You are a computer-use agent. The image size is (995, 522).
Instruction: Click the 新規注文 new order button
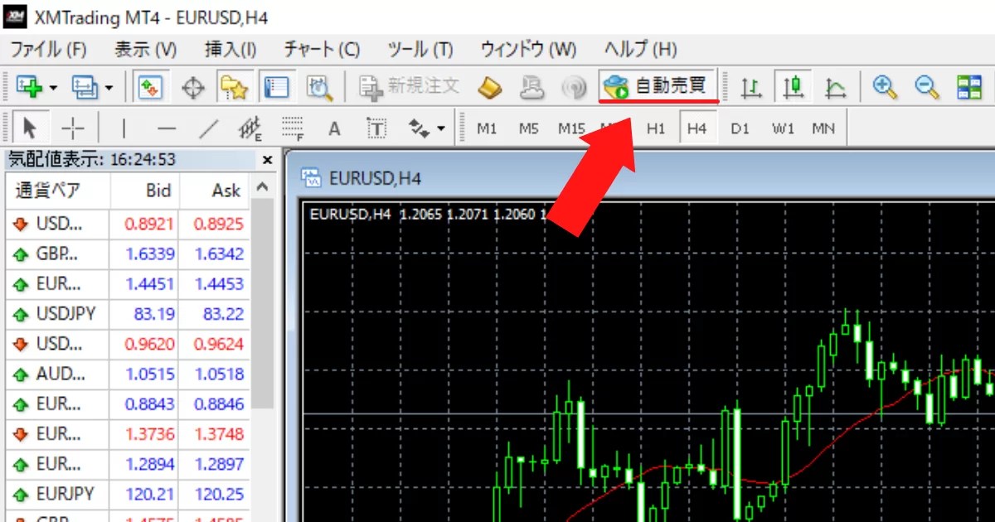(410, 86)
